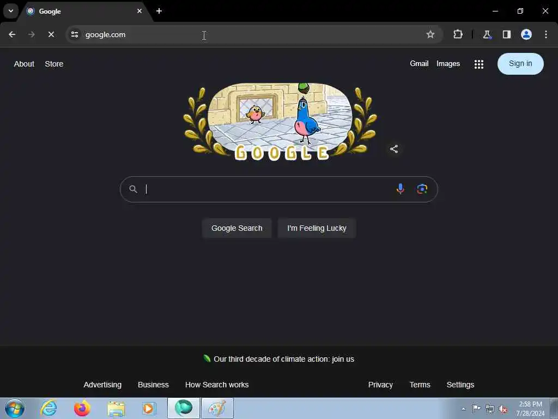The height and width of the screenshot is (419, 558).
Task: Click I'm Feeling Lucky
Action: coord(317,228)
